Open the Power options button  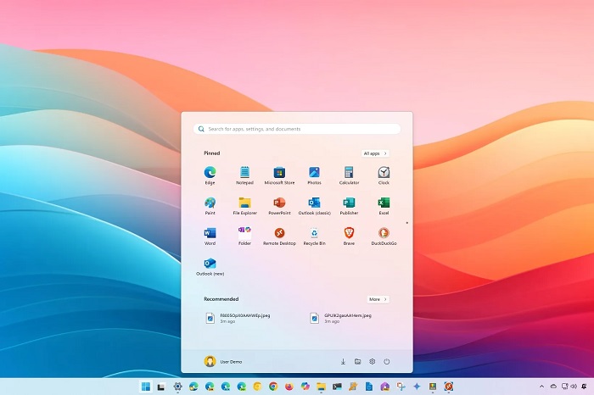[x=386, y=362]
